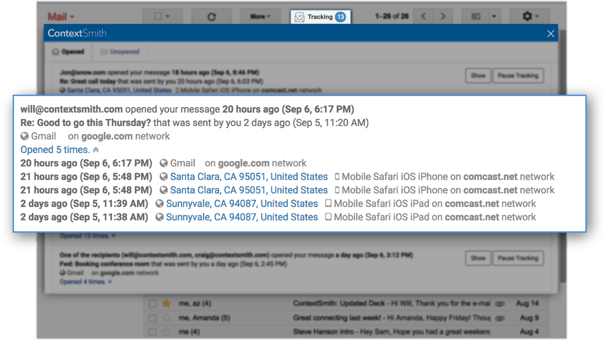
Task: Pause Tracking for Booking conference room message
Action: pos(518,258)
